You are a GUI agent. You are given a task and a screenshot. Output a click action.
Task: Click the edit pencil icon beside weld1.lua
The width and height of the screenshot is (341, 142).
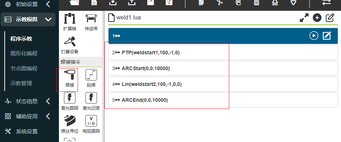[330, 18]
